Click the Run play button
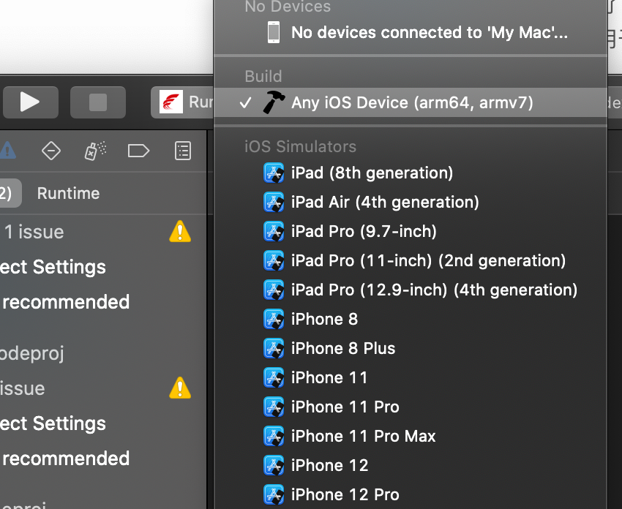 (x=30, y=102)
